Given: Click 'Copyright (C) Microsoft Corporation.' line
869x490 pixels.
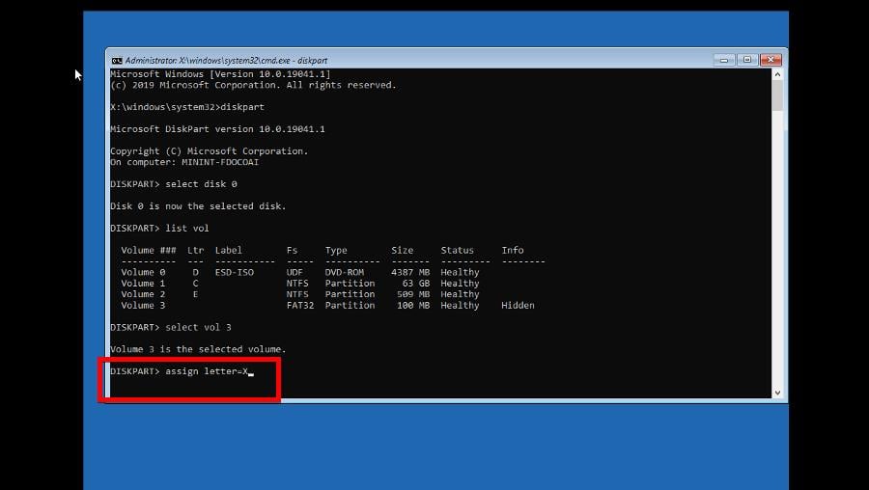Looking at the screenshot, I should click(x=209, y=151).
